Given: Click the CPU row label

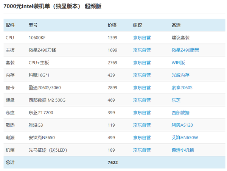Looking at the screenshot, I should (10, 38).
